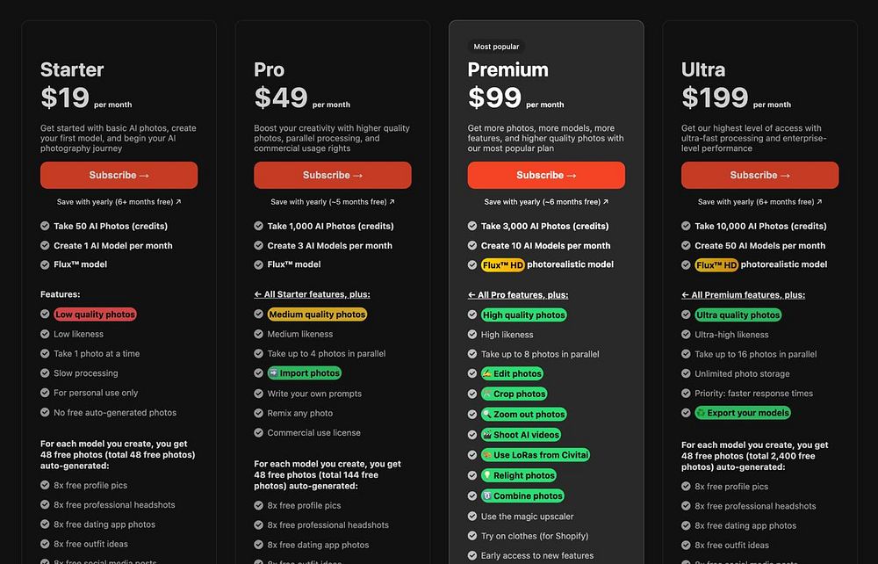Viewport: 878px width, 564px height.
Task: Subscribe to the Pro plan
Action: coord(333,176)
